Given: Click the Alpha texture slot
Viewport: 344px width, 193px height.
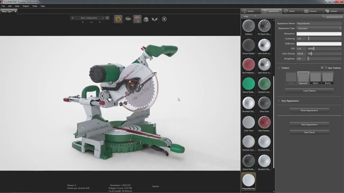Looking at the screenshot, I should click(316, 78).
